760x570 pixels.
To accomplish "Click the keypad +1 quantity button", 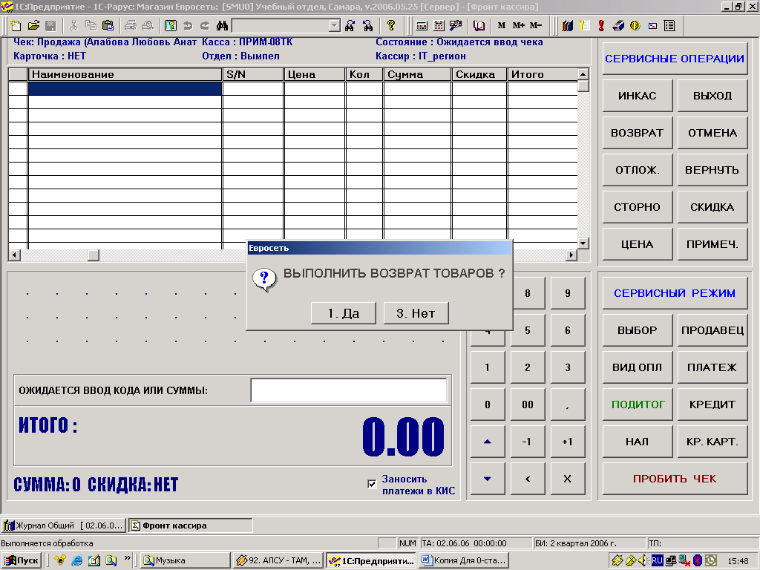I will tap(568, 442).
